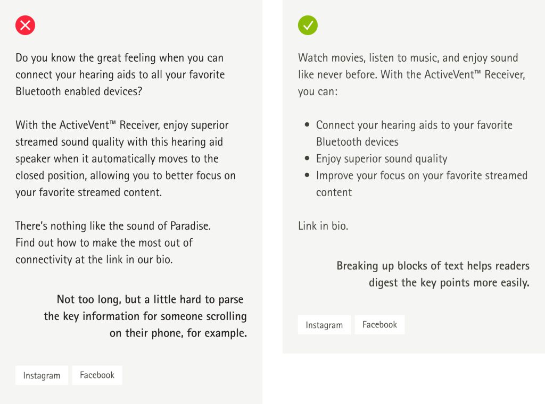Click 'Enjoy superior sound quality' bullet text
This screenshot has height=404, width=545.
pyautogui.click(x=382, y=158)
